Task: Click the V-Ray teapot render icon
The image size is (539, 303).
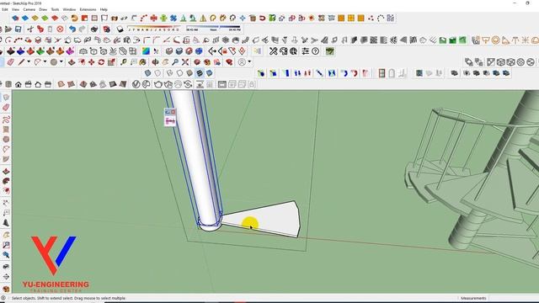Action: pos(158,84)
